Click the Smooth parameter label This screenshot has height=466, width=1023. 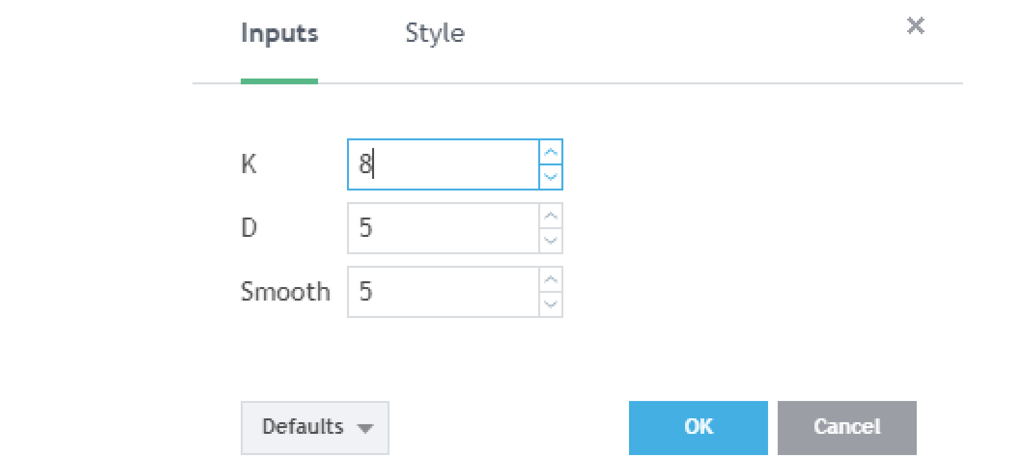pos(285,292)
